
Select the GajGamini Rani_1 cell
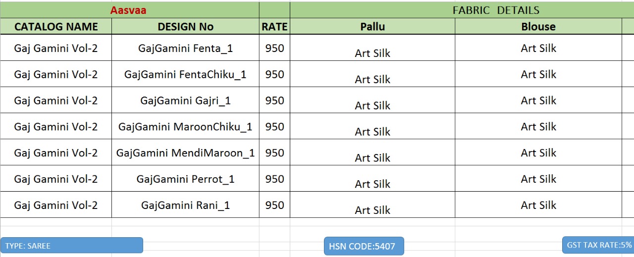[185, 206]
